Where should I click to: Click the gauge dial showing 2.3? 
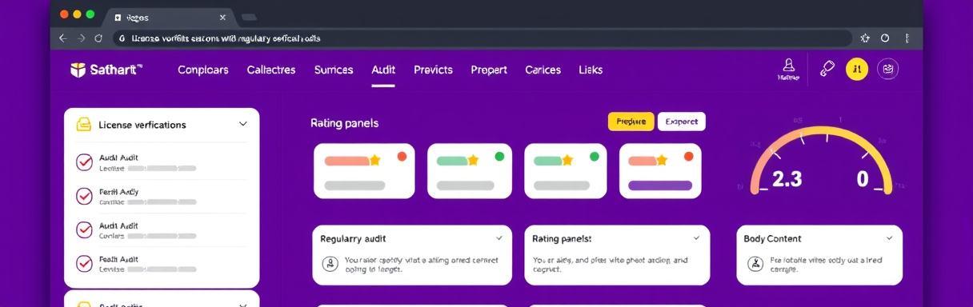pos(821,160)
